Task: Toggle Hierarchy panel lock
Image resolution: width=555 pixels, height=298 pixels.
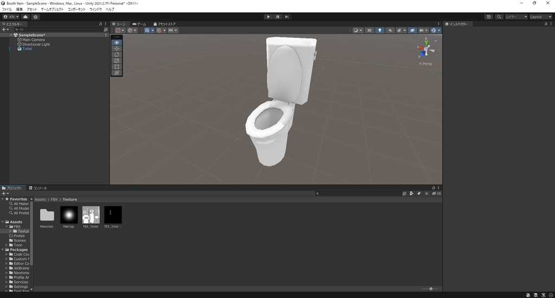Action: point(100,24)
